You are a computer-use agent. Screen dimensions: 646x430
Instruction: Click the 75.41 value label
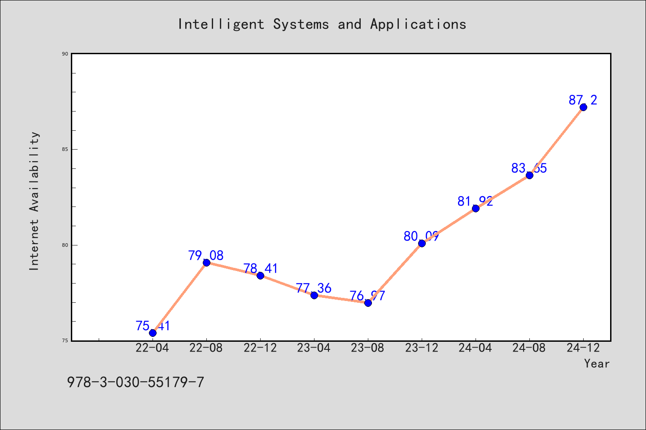(x=153, y=326)
